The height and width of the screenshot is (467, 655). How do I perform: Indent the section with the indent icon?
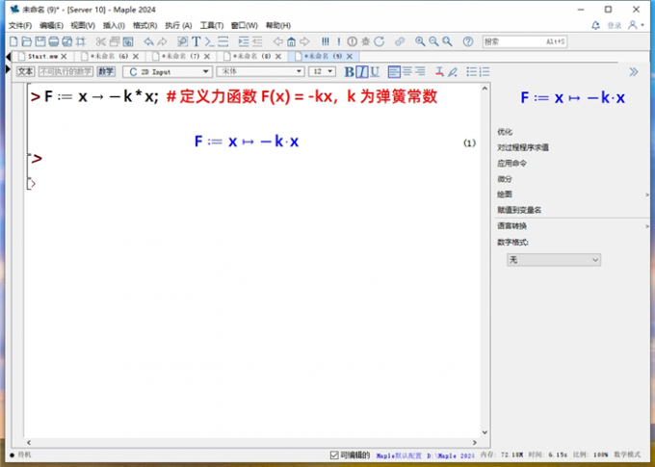point(244,41)
